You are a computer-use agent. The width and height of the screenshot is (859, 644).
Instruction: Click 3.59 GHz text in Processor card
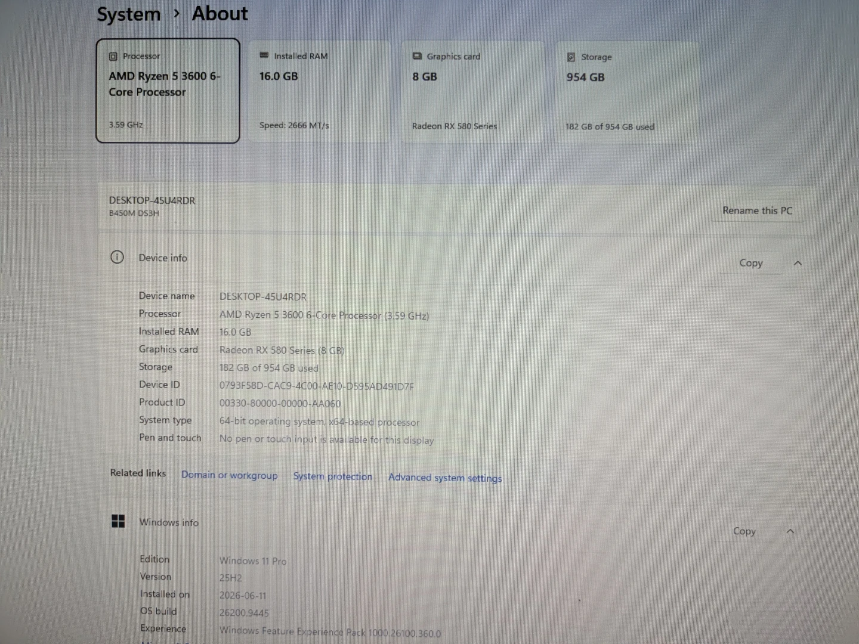pos(126,125)
